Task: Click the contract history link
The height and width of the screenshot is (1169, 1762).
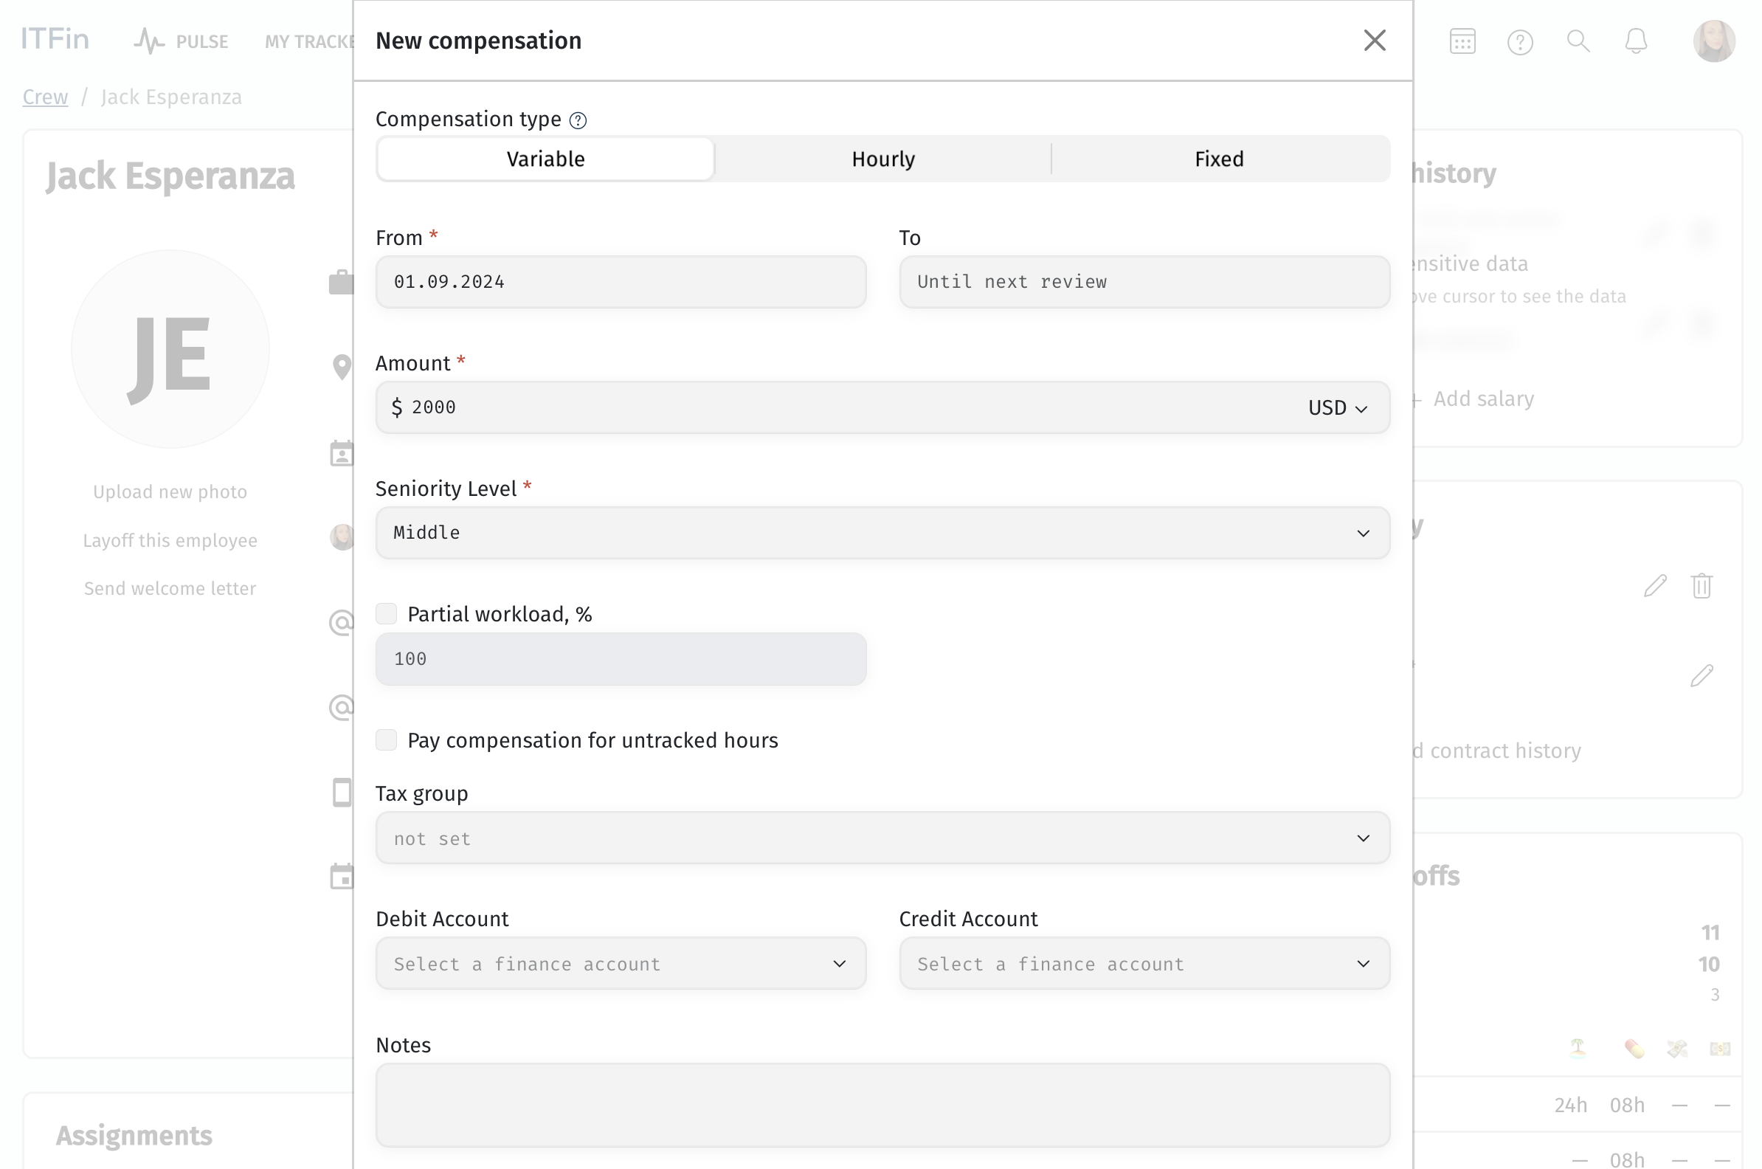Action: click(1496, 751)
